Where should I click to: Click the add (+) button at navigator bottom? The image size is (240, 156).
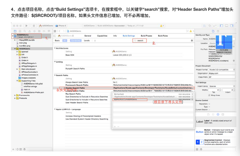point(13,149)
